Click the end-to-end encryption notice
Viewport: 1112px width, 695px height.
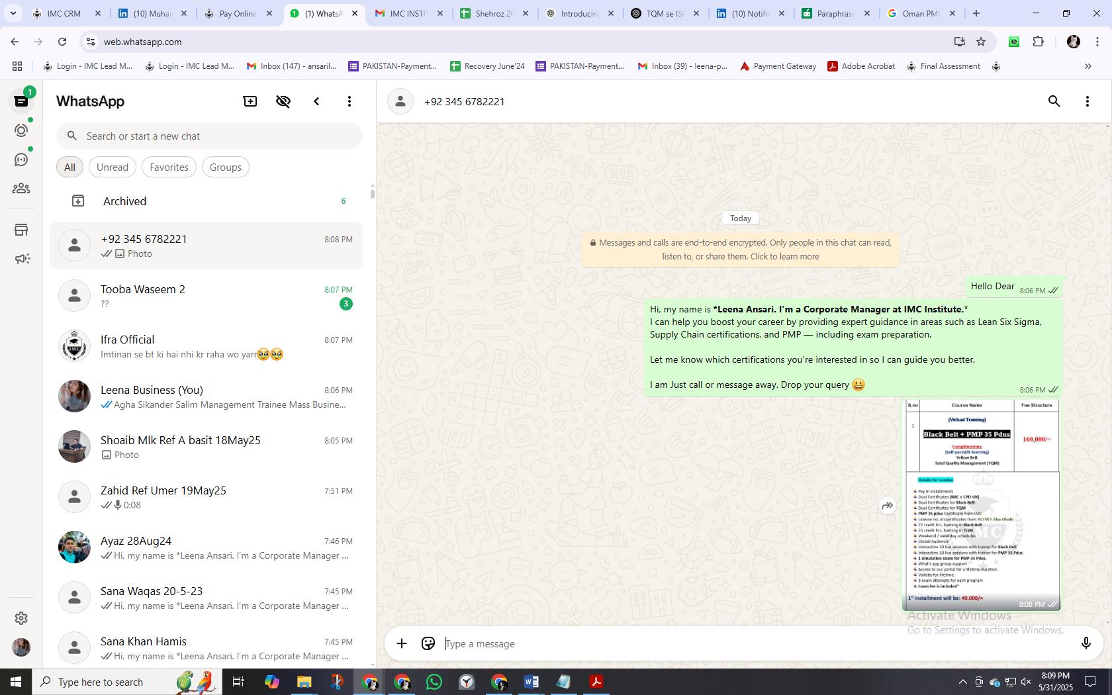[741, 250]
